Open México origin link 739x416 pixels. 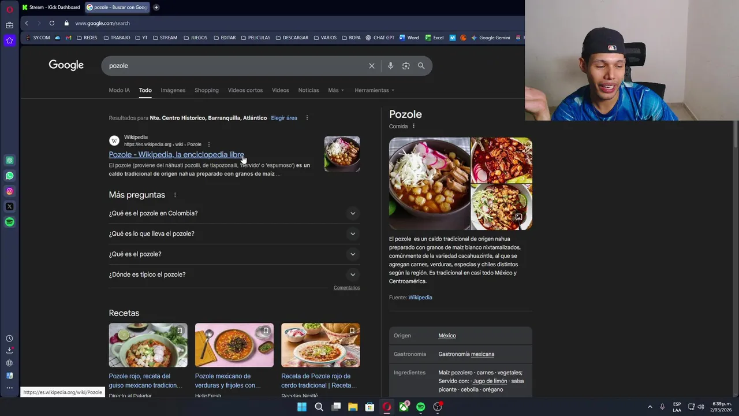click(x=447, y=336)
